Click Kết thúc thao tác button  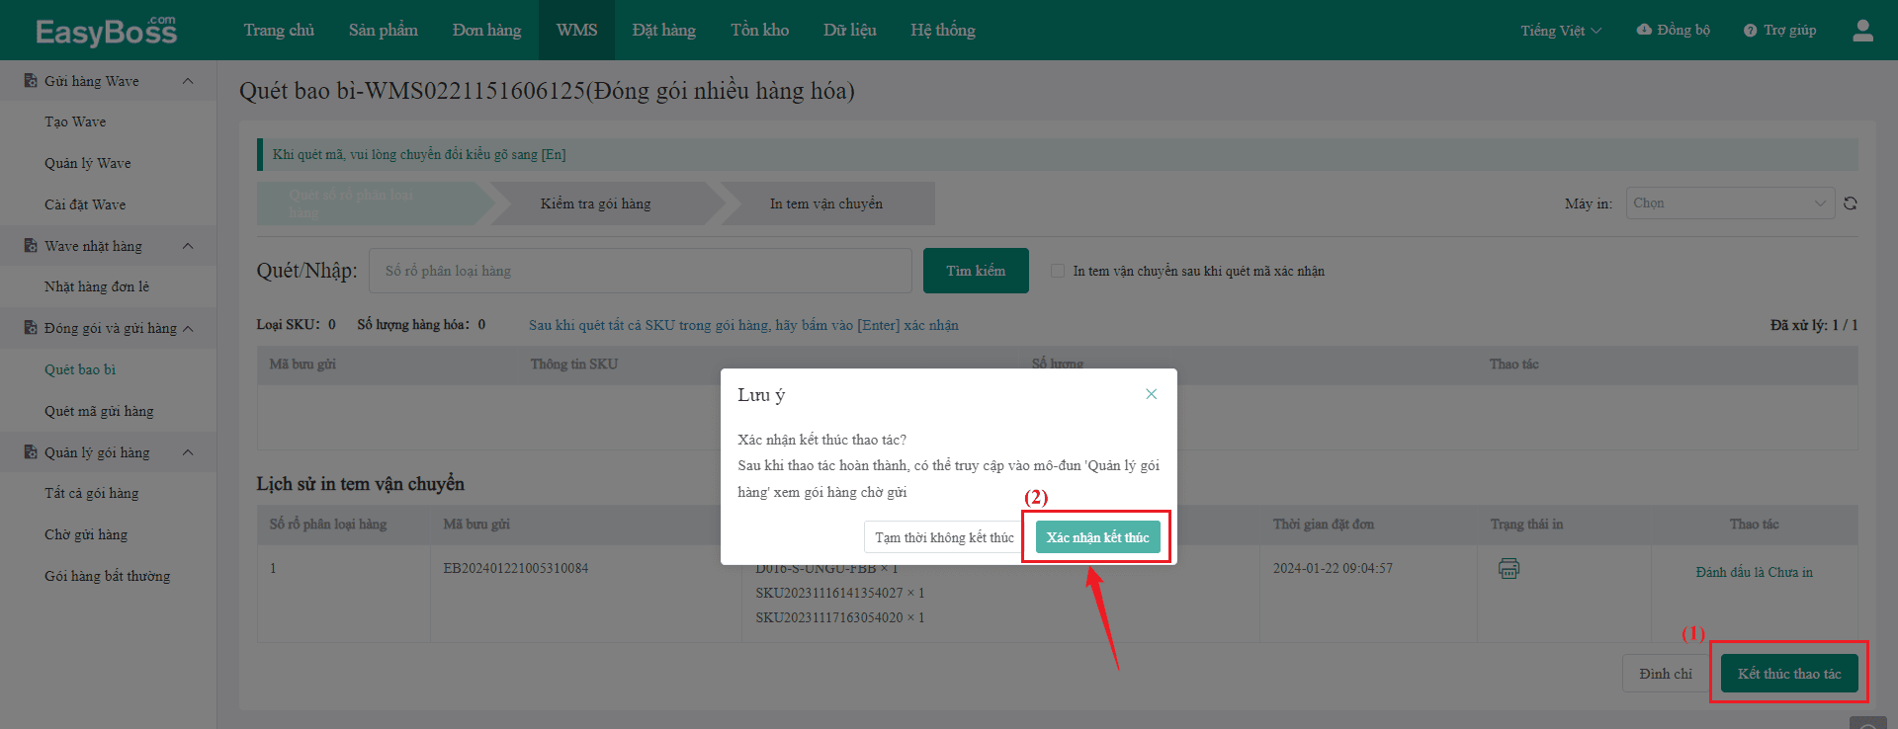pyautogui.click(x=1789, y=674)
